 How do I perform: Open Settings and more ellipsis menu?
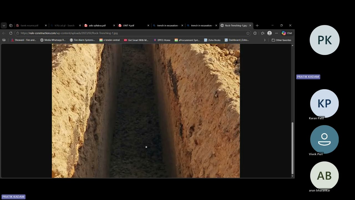click(x=277, y=33)
